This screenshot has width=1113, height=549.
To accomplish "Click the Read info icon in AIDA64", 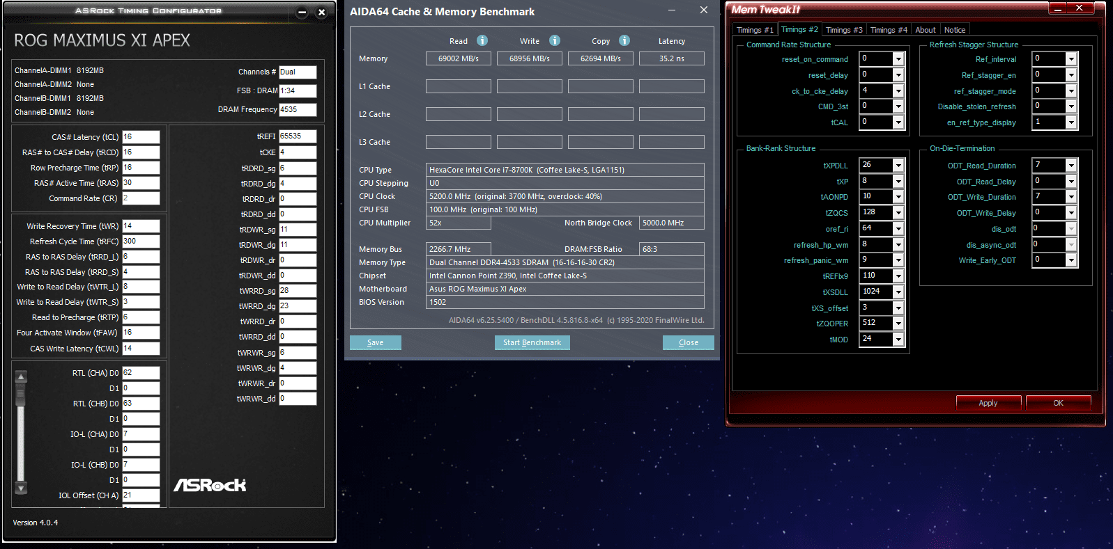I will (x=482, y=40).
